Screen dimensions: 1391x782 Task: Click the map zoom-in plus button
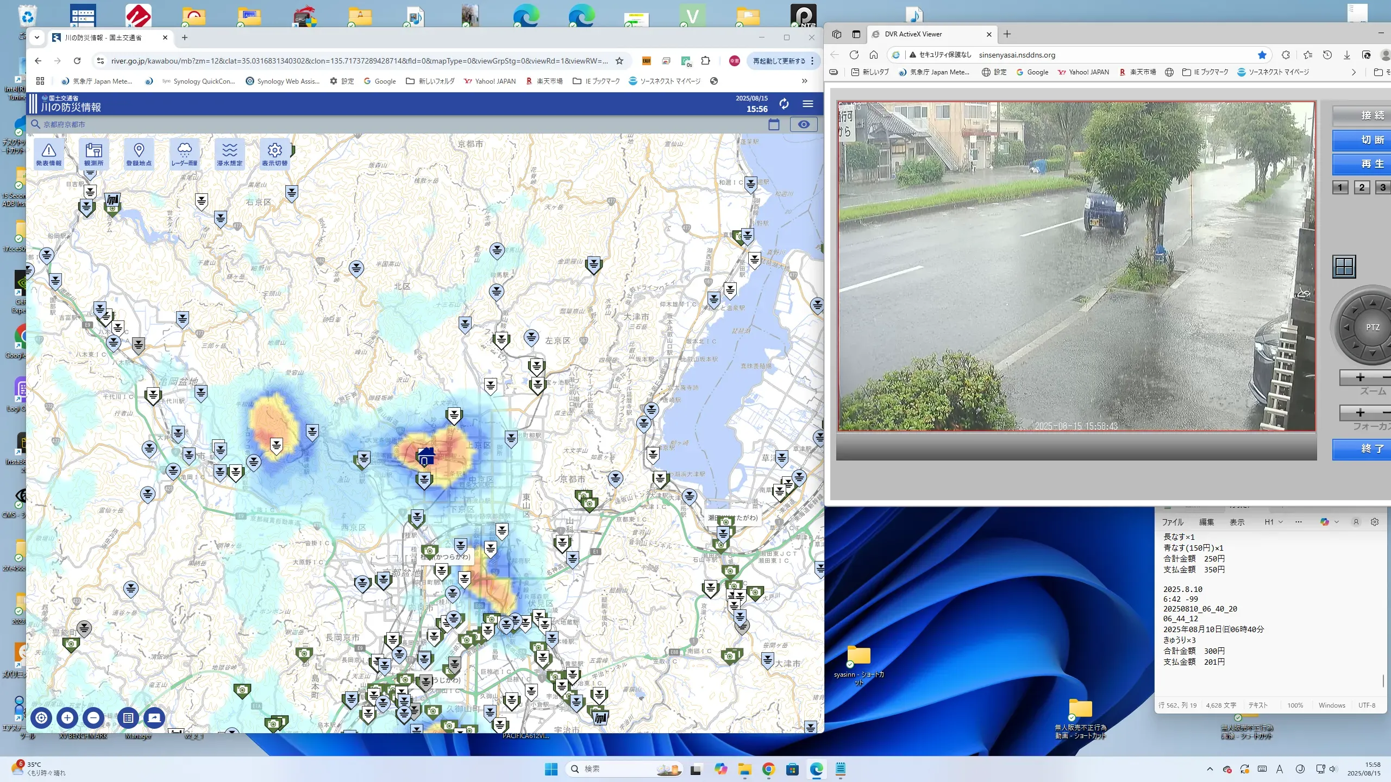tap(67, 718)
